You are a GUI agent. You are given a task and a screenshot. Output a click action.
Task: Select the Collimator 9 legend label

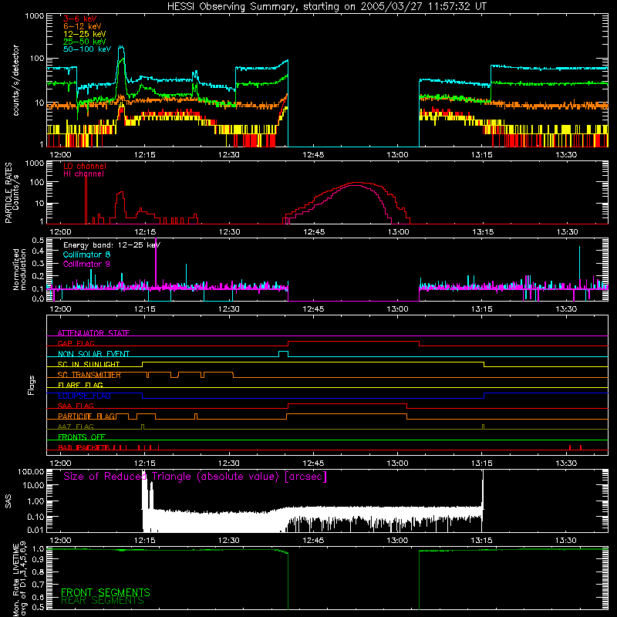click(x=86, y=264)
